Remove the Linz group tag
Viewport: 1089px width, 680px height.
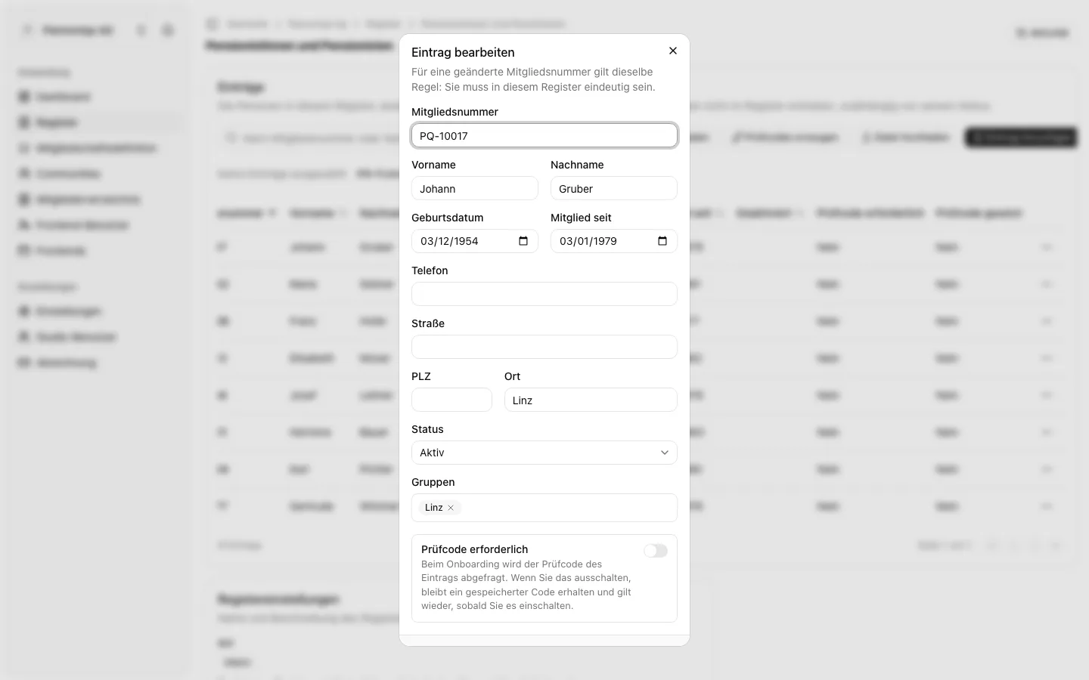(451, 508)
